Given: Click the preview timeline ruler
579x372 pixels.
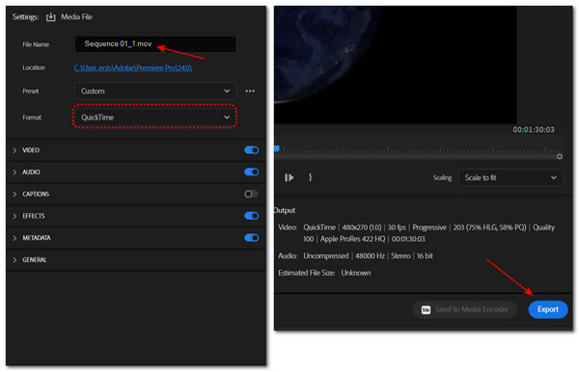Looking at the screenshot, I should click(420, 149).
